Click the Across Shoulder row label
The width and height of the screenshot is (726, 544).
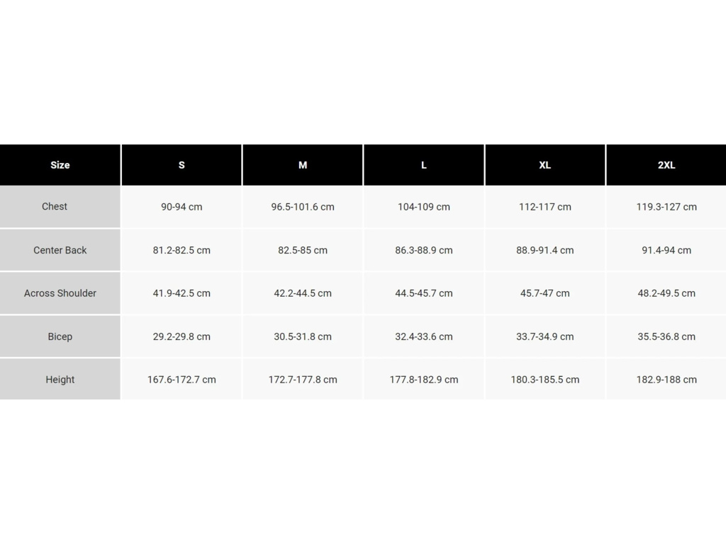[60, 293]
